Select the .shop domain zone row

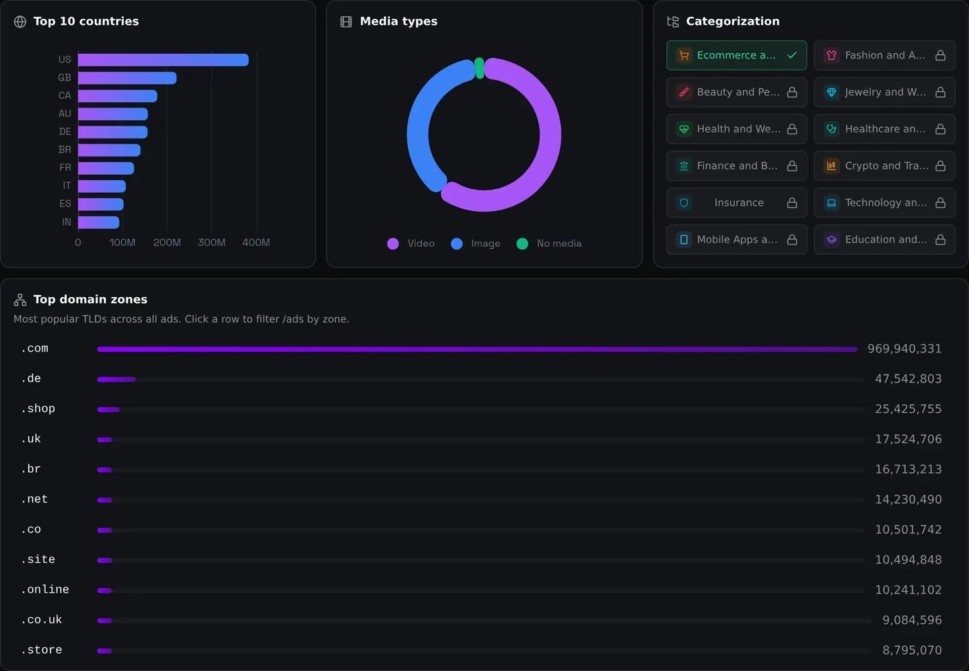coord(481,409)
